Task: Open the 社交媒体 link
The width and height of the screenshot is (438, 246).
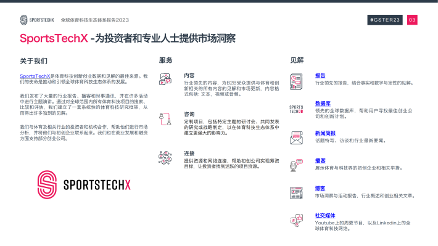Action: pos(325,216)
